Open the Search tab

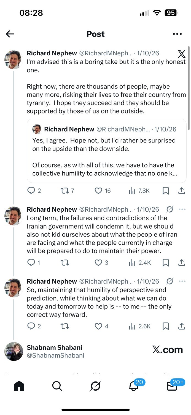coord(57,386)
